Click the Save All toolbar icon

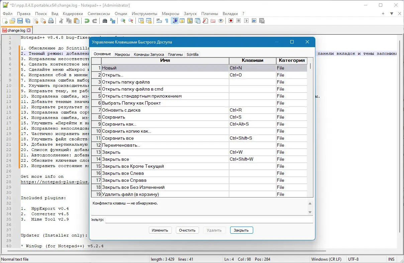[28, 21]
